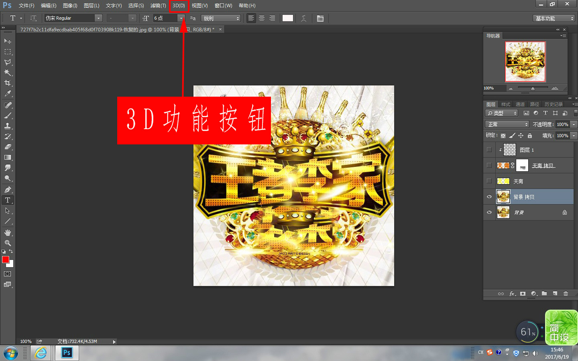
Task: Change the screen mode
Action: point(8,284)
